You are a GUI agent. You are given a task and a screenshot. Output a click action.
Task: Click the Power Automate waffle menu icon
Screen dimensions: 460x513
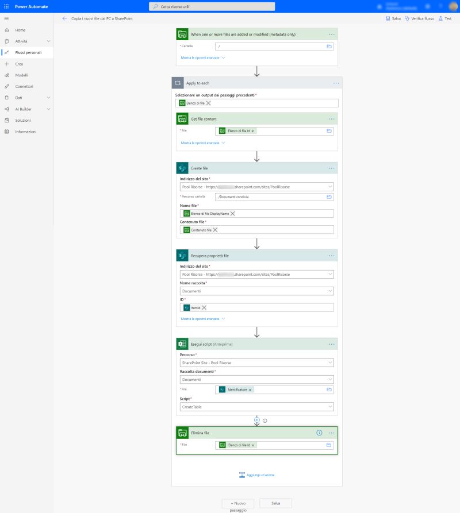click(7, 6)
